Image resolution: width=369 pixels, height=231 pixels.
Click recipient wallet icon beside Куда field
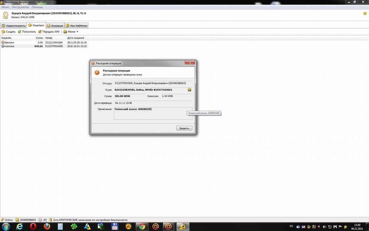click(189, 90)
